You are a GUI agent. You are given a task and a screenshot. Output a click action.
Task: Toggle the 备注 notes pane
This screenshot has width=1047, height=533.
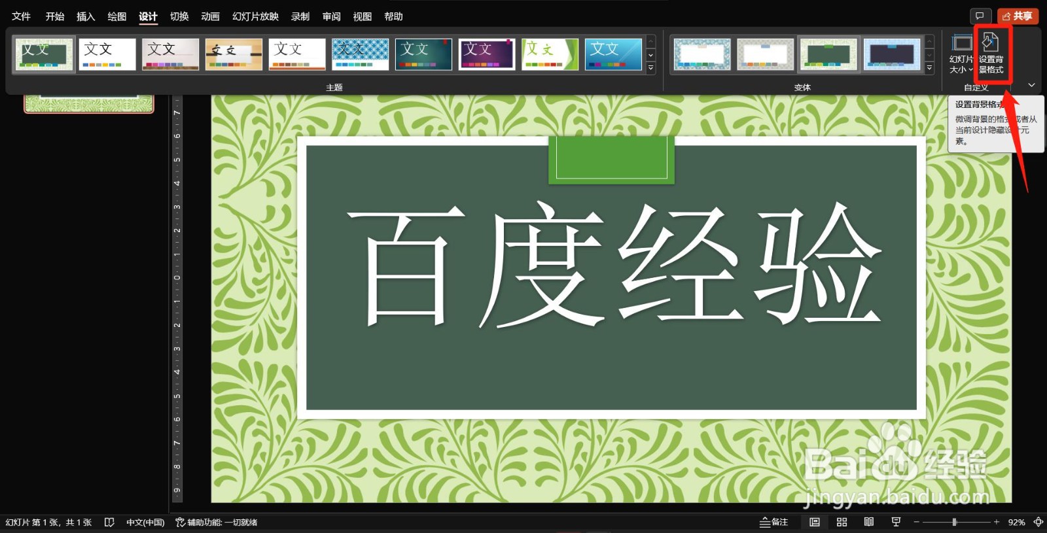point(773,522)
